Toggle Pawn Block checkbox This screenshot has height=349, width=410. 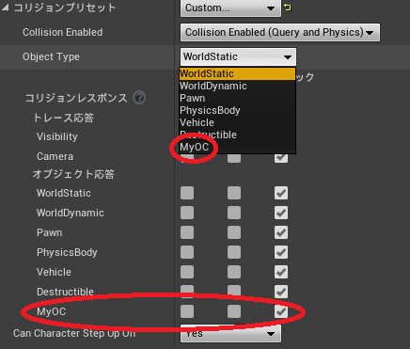281,232
